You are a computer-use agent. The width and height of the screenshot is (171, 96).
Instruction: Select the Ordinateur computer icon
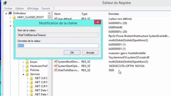pos(10,13)
